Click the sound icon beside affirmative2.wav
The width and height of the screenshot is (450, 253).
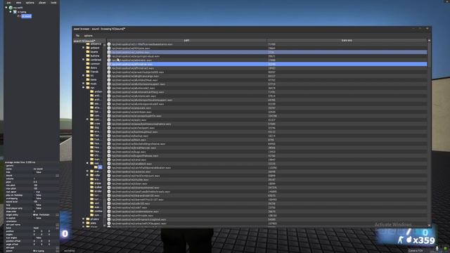click(109, 68)
